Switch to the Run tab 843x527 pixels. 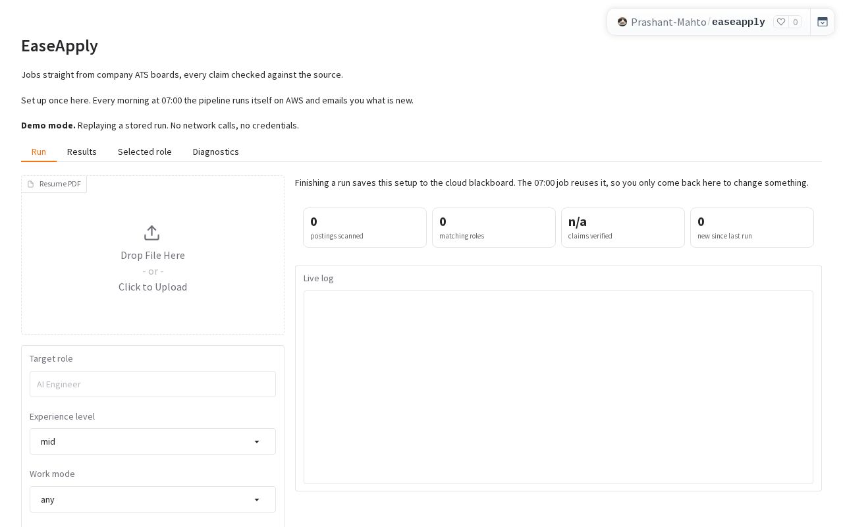point(39,152)
